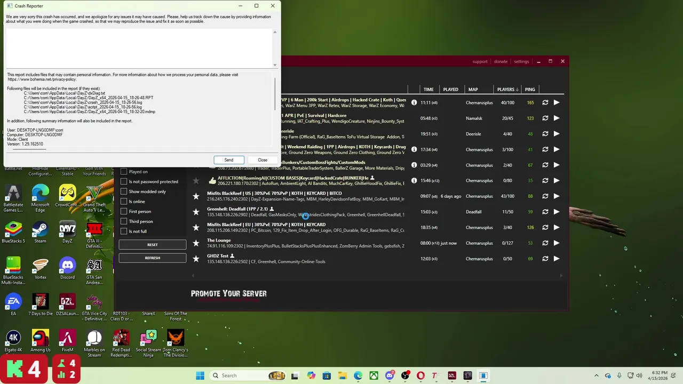Open Xbox app from taskbar
This screenshot has height=384, width=683.
pyautogui.click(x=374, y=375)
